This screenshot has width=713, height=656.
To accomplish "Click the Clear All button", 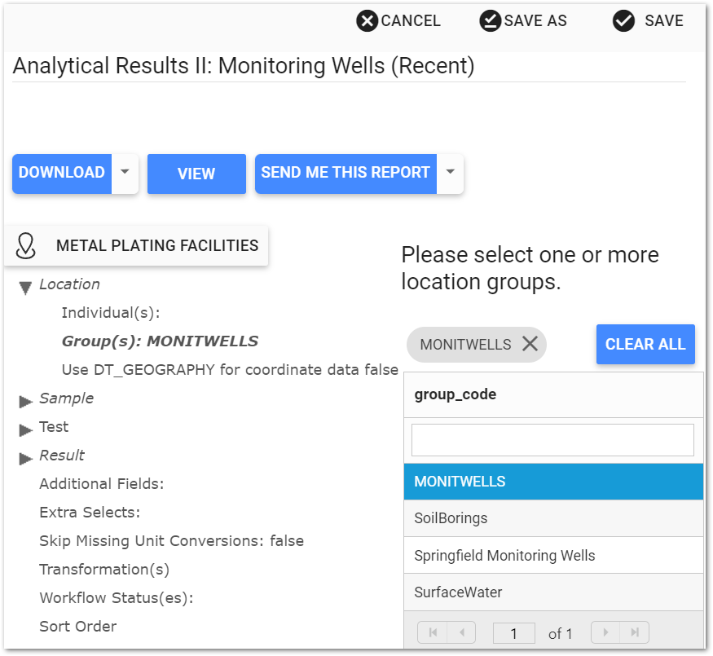I will tap(645, 344).
